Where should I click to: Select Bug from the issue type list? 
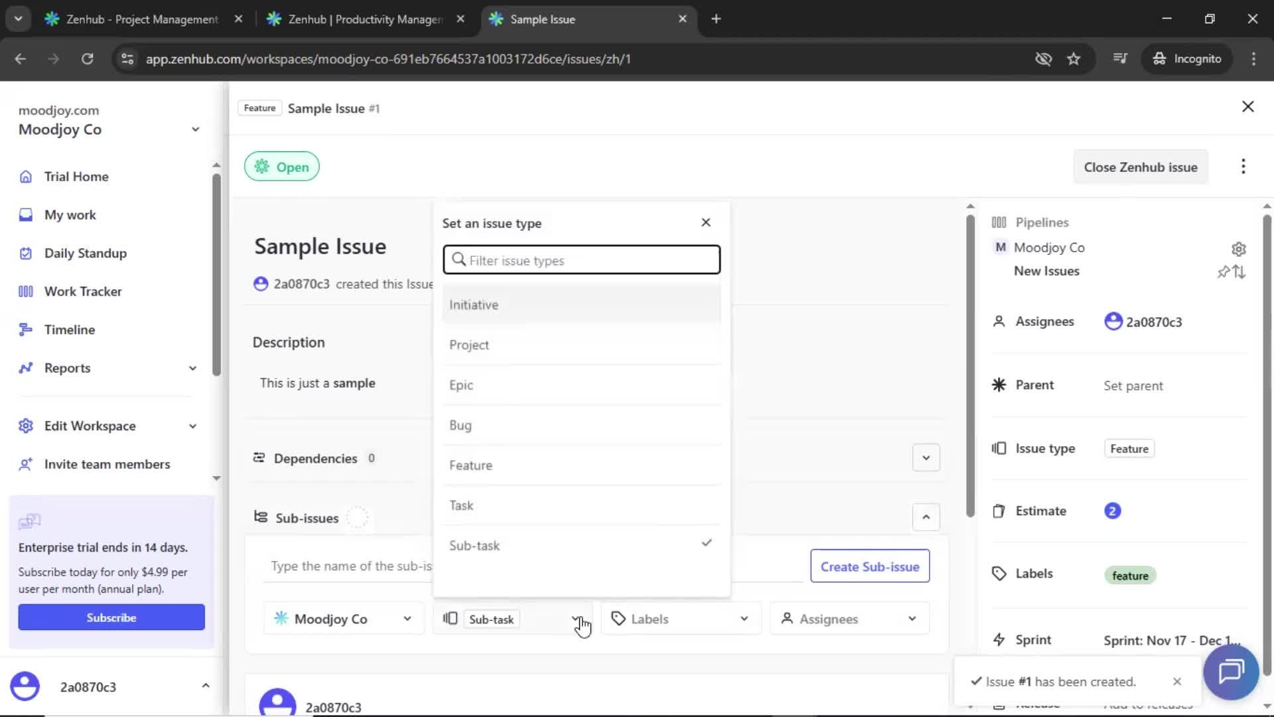click(460, 425)
